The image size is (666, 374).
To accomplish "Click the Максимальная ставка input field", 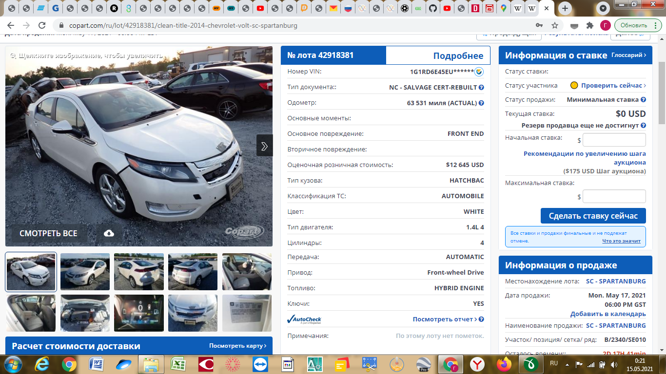I will [x=614, y=196].
